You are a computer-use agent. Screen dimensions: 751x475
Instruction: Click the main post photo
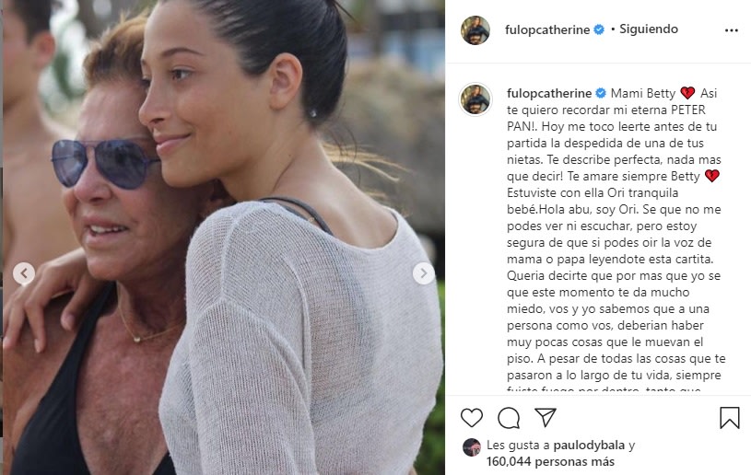[224, 237]
